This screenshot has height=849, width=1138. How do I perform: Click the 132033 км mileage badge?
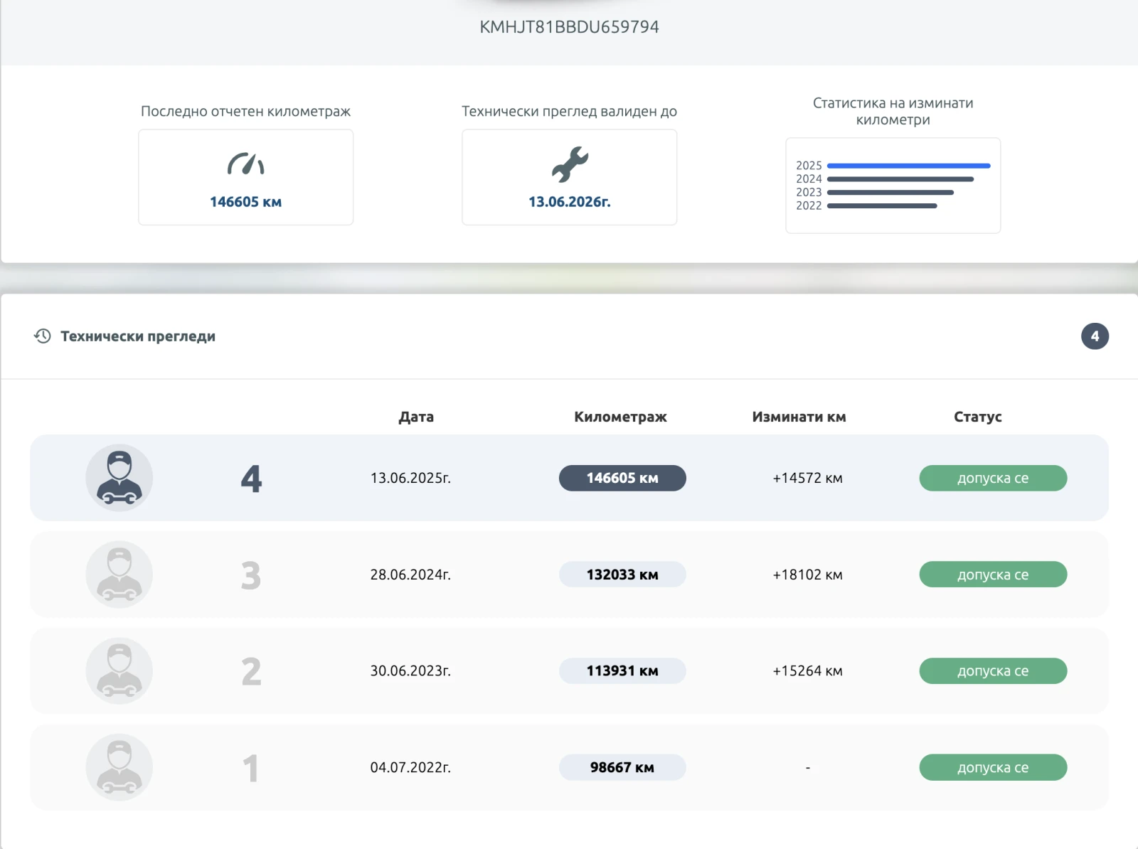(622, 575)
